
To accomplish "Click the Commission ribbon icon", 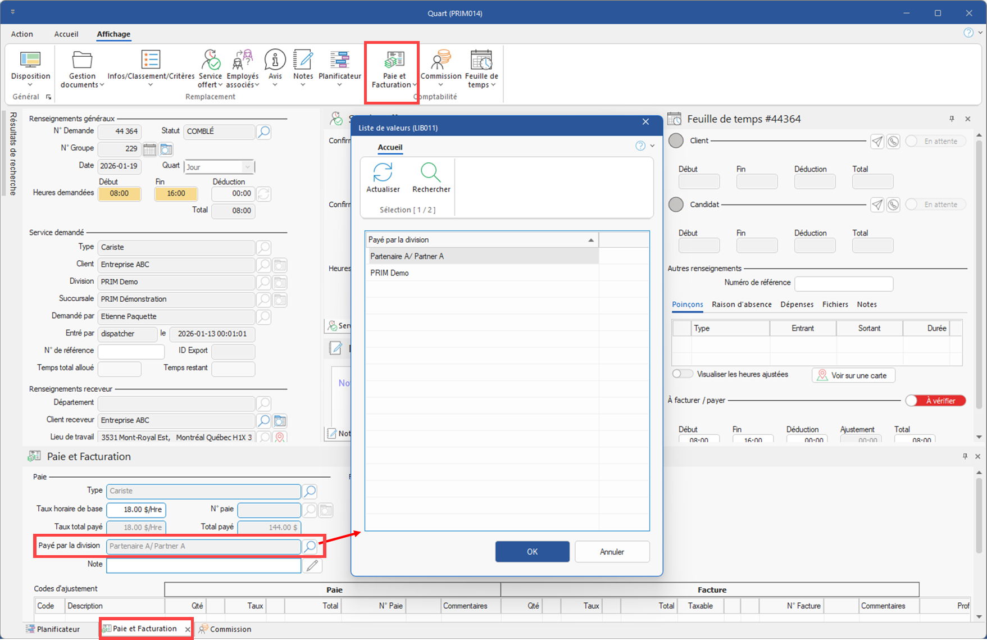I will [x=441, y=61].
